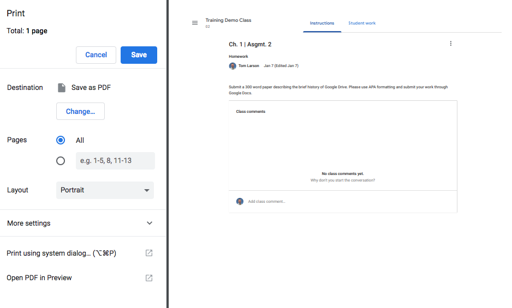
Task: Click the 'Total: 1 page' text
Action: tap(27, 31)
